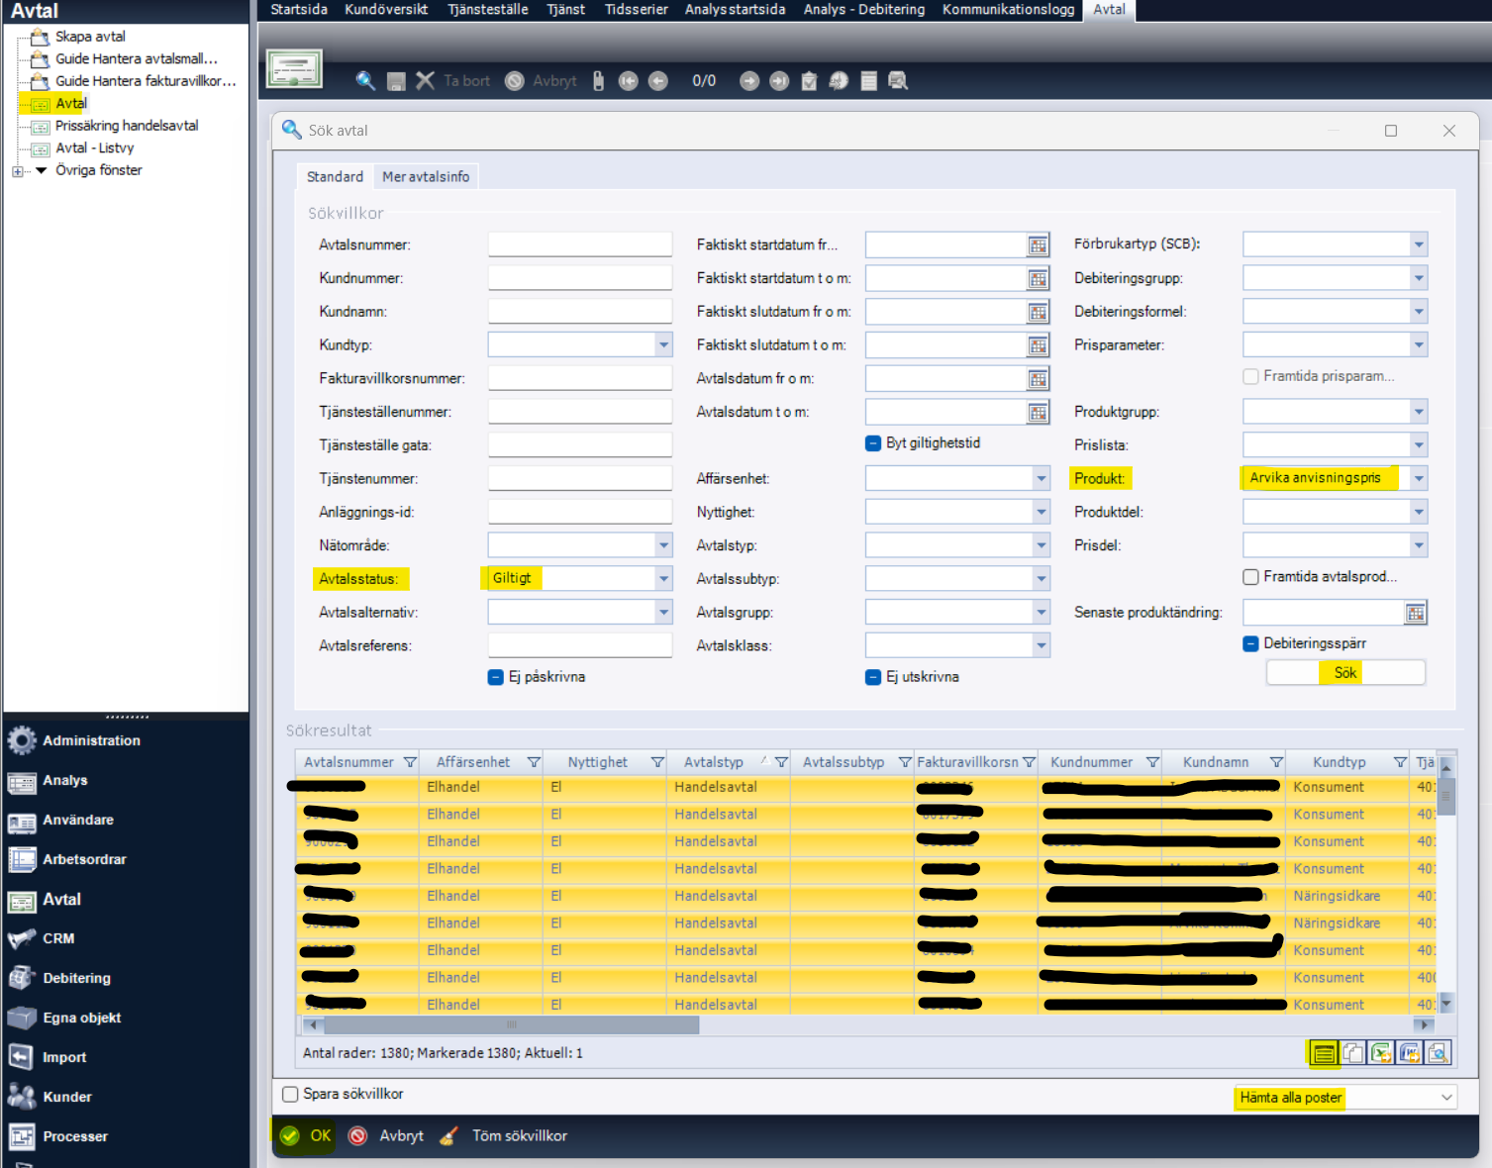The image size is (1492, 1168).
Task: Open the Produkt dropdown
Action: click(x=1419, y=478)
